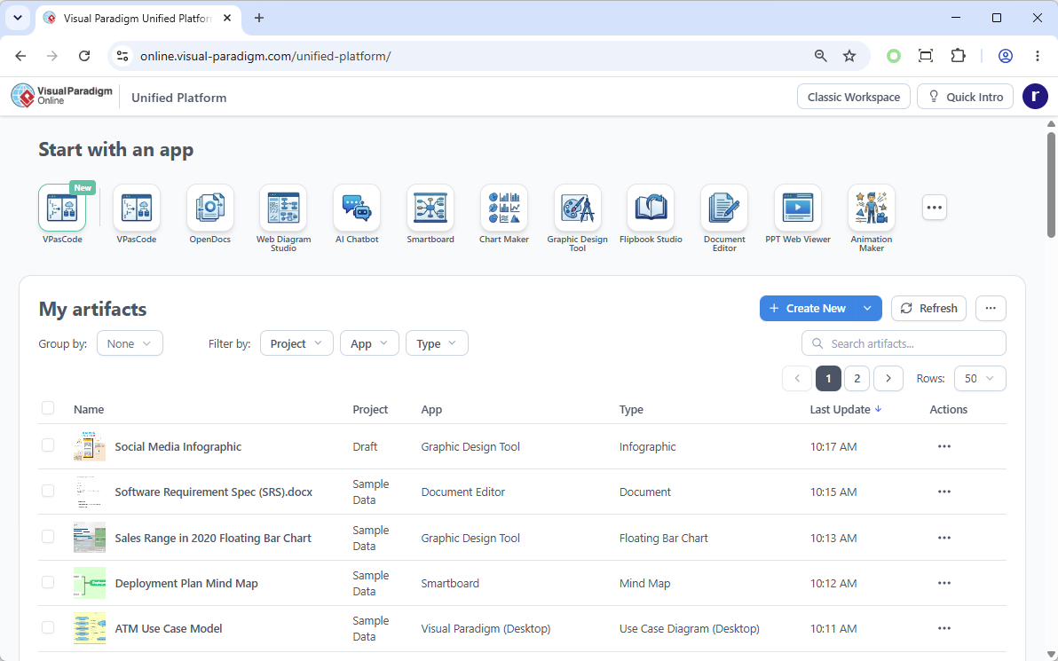The height and width of the screenshot is (661, 1058).
Task: Reload the page in the browser
Action: tap(84, 56)
